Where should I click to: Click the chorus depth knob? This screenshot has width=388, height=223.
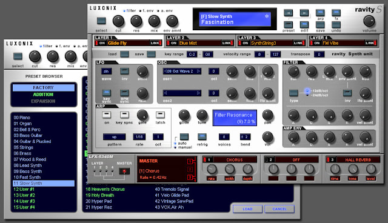tap(247, 169)
